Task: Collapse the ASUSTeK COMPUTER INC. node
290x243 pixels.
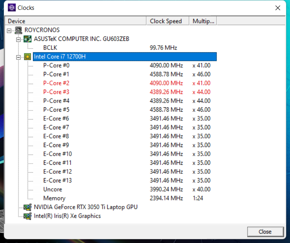Action: (x=18, y=39)
